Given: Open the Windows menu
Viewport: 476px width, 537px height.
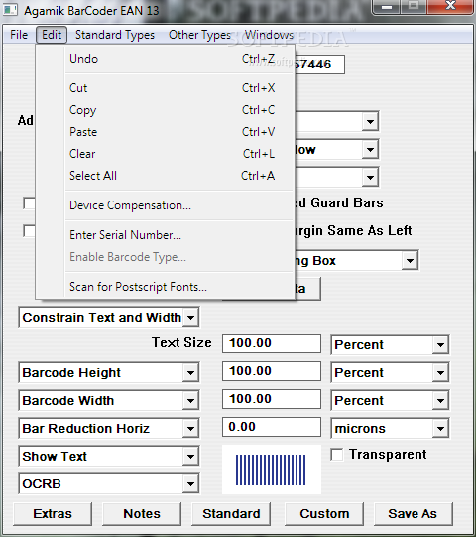Looking at the screenshot, I should 269,35.
